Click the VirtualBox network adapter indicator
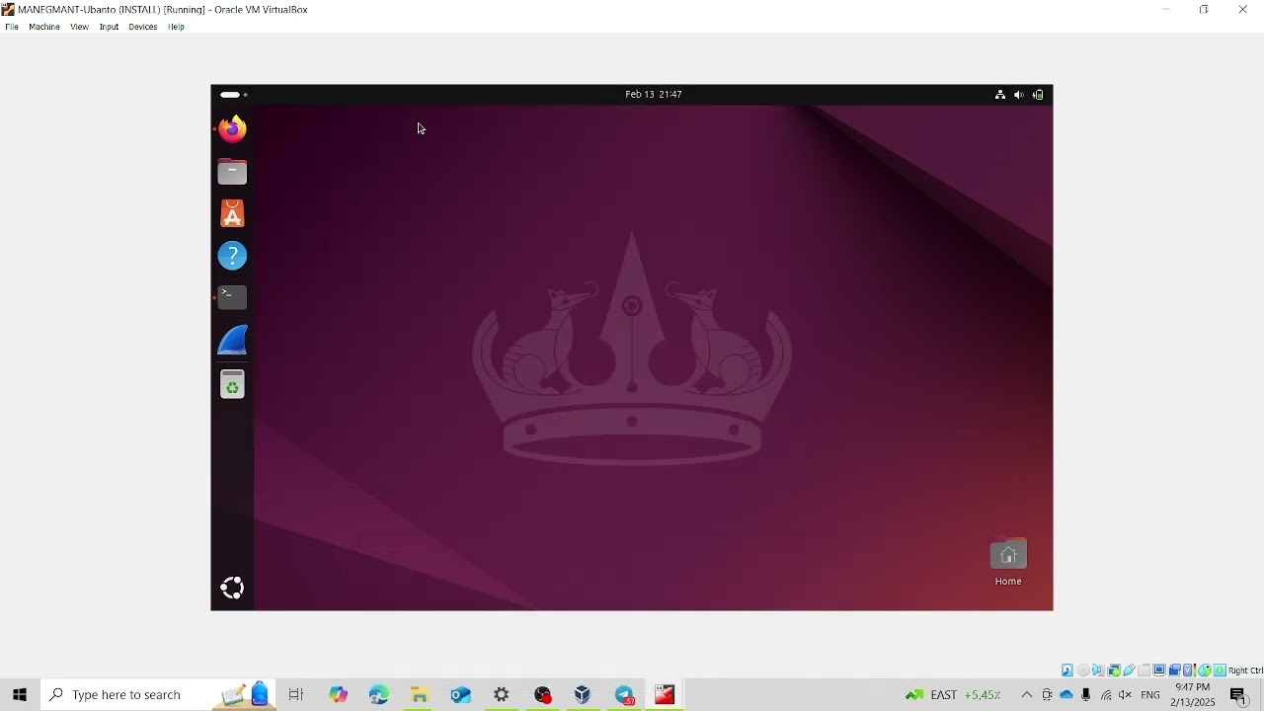Image resolution: width=1264 pixels, height=711 pixels. (1114, 671)
